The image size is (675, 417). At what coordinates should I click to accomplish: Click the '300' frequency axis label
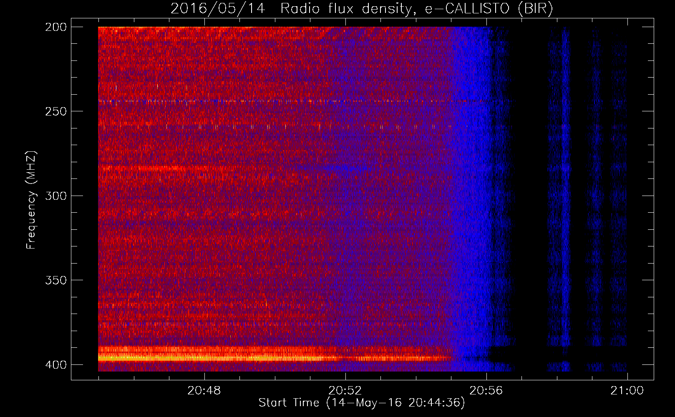55,196
